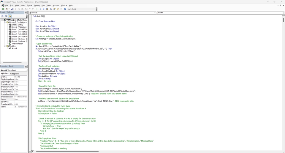The width and height of the screenshot is (285, 153).
Task: Click the code window horizontal scrollbar thumb
Action: 67,152
